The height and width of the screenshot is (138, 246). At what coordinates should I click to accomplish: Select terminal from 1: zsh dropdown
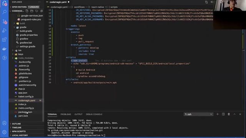[x=198, y=114]
